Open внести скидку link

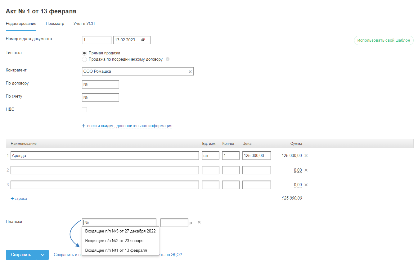(101, 126)
